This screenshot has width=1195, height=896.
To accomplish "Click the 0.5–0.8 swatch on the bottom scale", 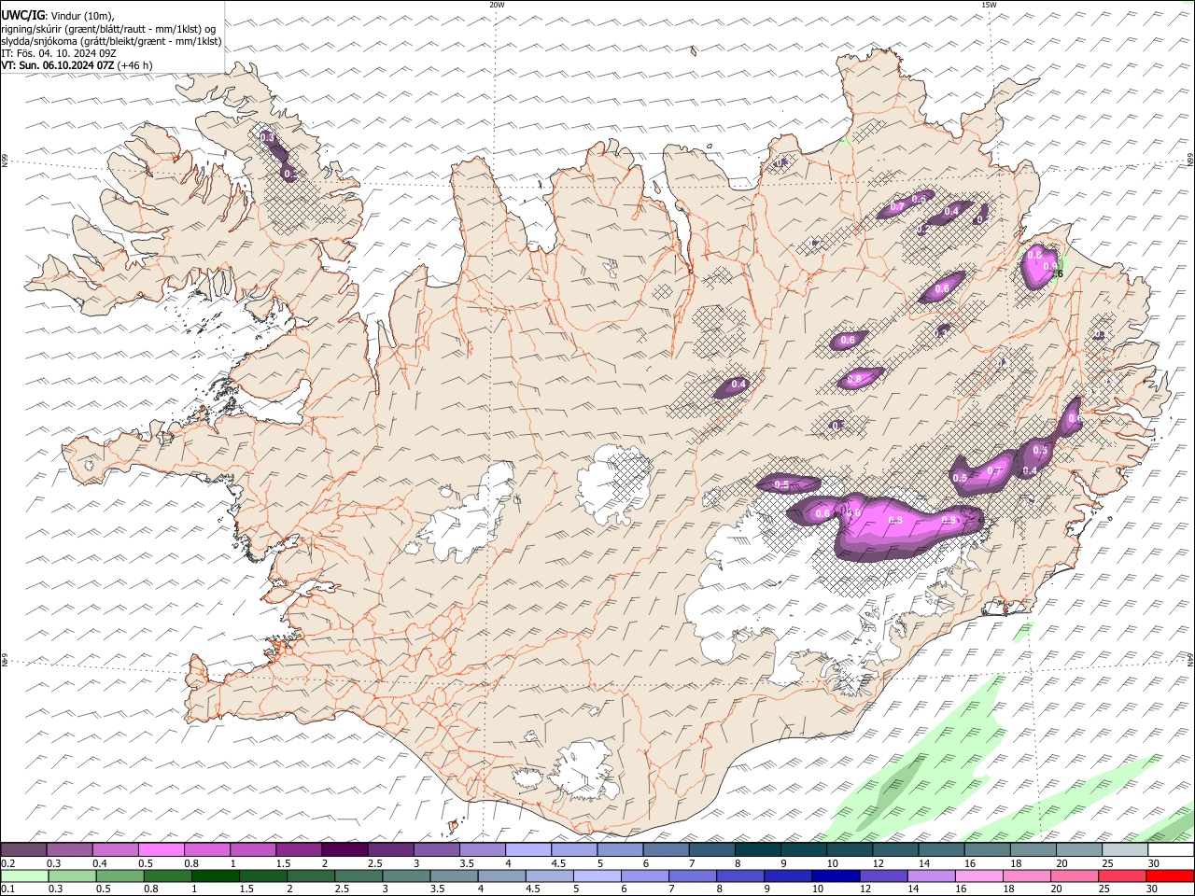I will (119, 875).
